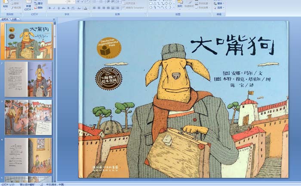This screenshot has height=186, width=301.
Task: Click the Decrease Indent icon
Action: pos(108,2)
